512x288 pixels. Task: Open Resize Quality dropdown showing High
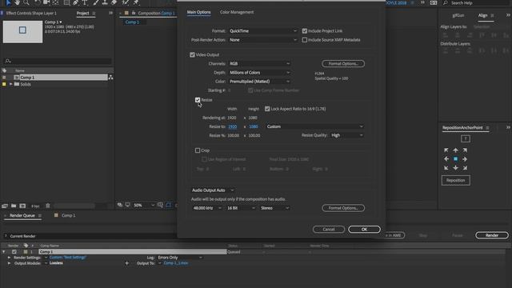click(x=346, y=135)
